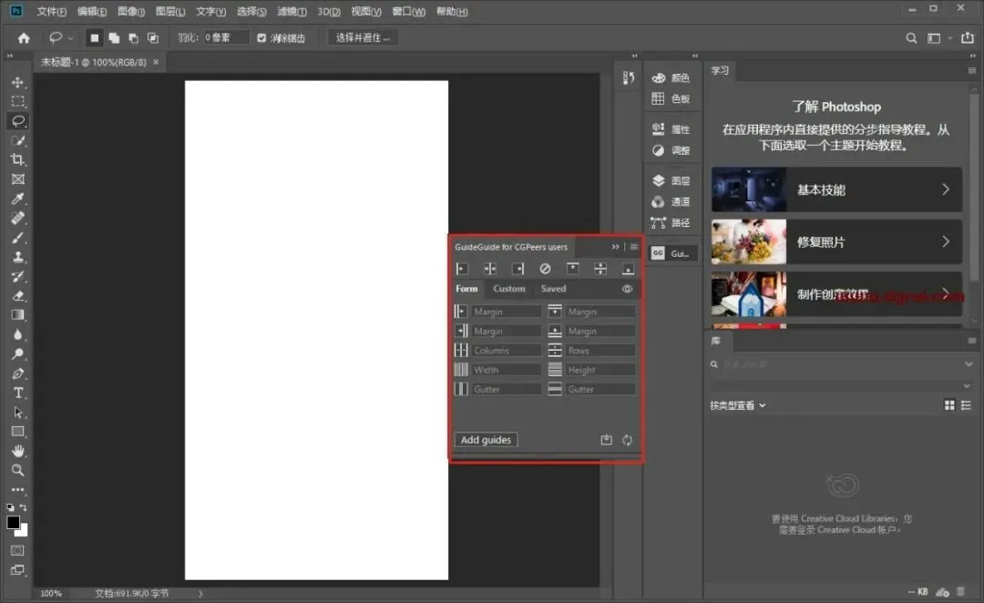
Task: Select the Crop tool
Action: point(17,159)
